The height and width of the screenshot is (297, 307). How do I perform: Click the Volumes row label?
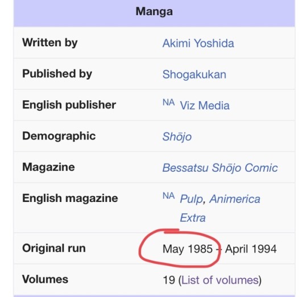point(45,279)
